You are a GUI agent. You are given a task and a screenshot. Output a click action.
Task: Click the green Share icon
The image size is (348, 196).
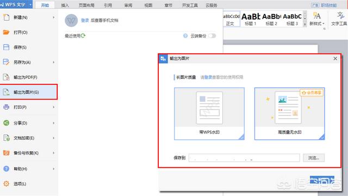pos(6,123)
